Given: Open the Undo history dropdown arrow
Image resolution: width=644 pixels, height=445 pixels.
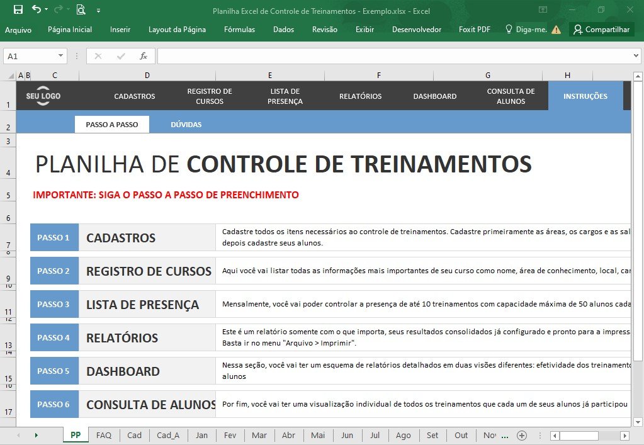Looking at the screenshot, I should pos(46,9).
